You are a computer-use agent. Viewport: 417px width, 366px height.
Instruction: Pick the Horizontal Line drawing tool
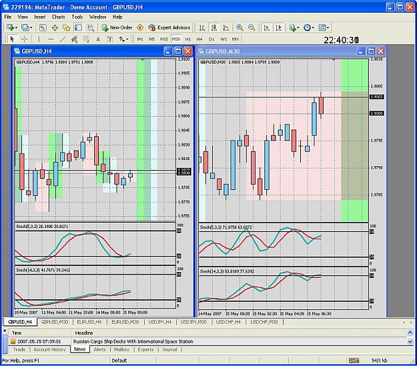51,39
